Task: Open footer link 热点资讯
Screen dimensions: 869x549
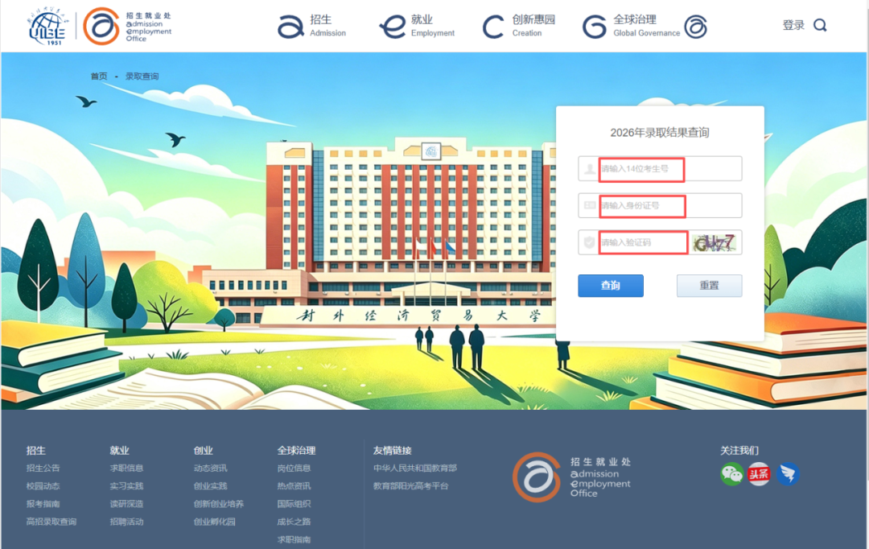Action: [294, 485]
